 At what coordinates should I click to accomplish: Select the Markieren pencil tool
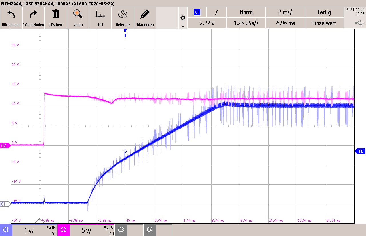coord(145,14)
